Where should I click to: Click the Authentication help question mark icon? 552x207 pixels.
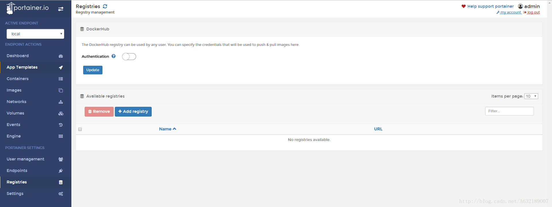[114, 56]
